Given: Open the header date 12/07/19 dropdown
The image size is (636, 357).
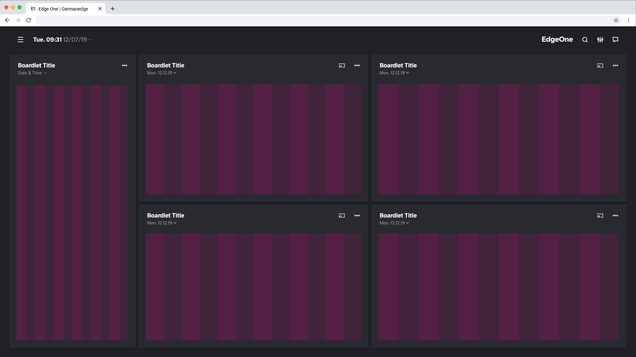Looking at the screenshot, I should (x=77, y=40).
